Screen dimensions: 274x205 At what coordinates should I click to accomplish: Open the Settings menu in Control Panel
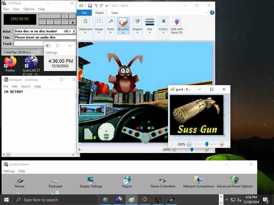9,171
